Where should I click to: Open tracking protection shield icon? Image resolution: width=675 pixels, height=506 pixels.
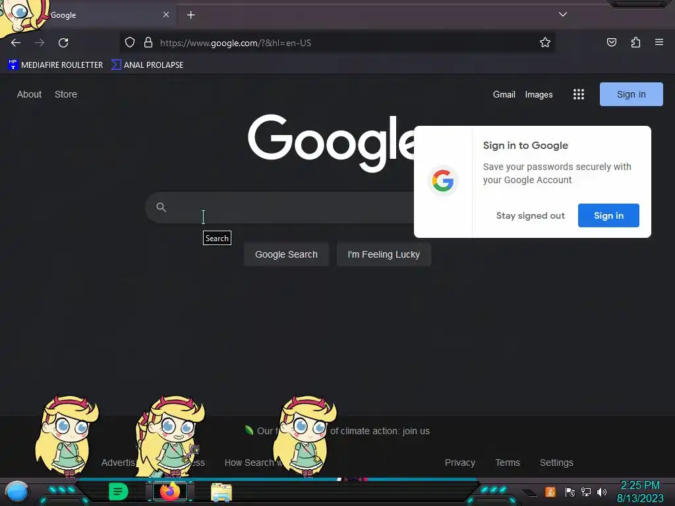pyautogui.click(x=130, y=43)
